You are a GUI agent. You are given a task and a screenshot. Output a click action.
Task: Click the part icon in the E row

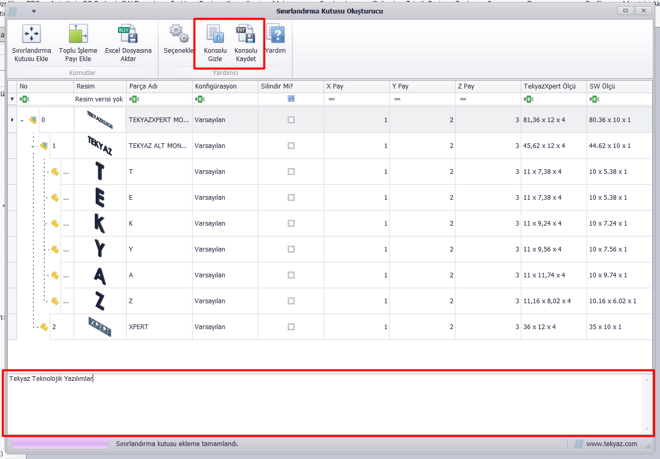click(55, 198)
